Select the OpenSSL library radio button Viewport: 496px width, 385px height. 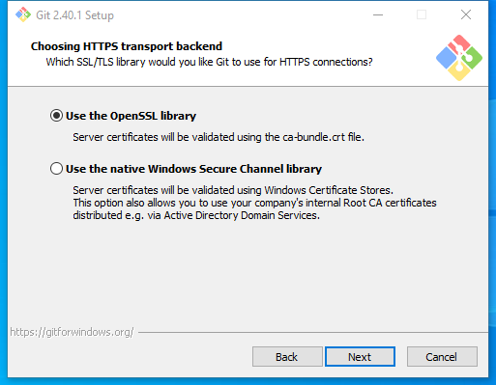coord(56,116)
